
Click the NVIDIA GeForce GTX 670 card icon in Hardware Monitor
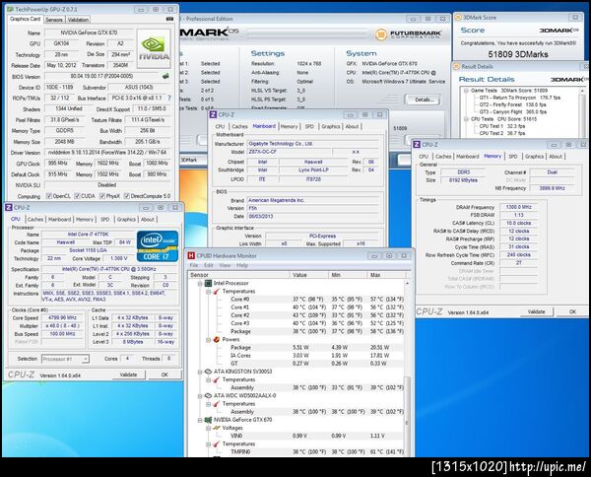click(x=208, y=420)
